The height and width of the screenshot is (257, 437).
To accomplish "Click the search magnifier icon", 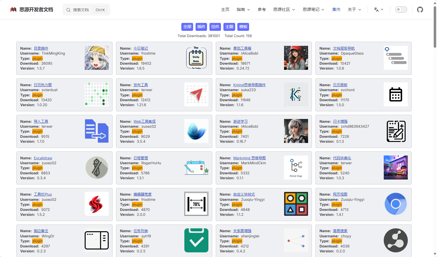I will (x=68, y=10).
